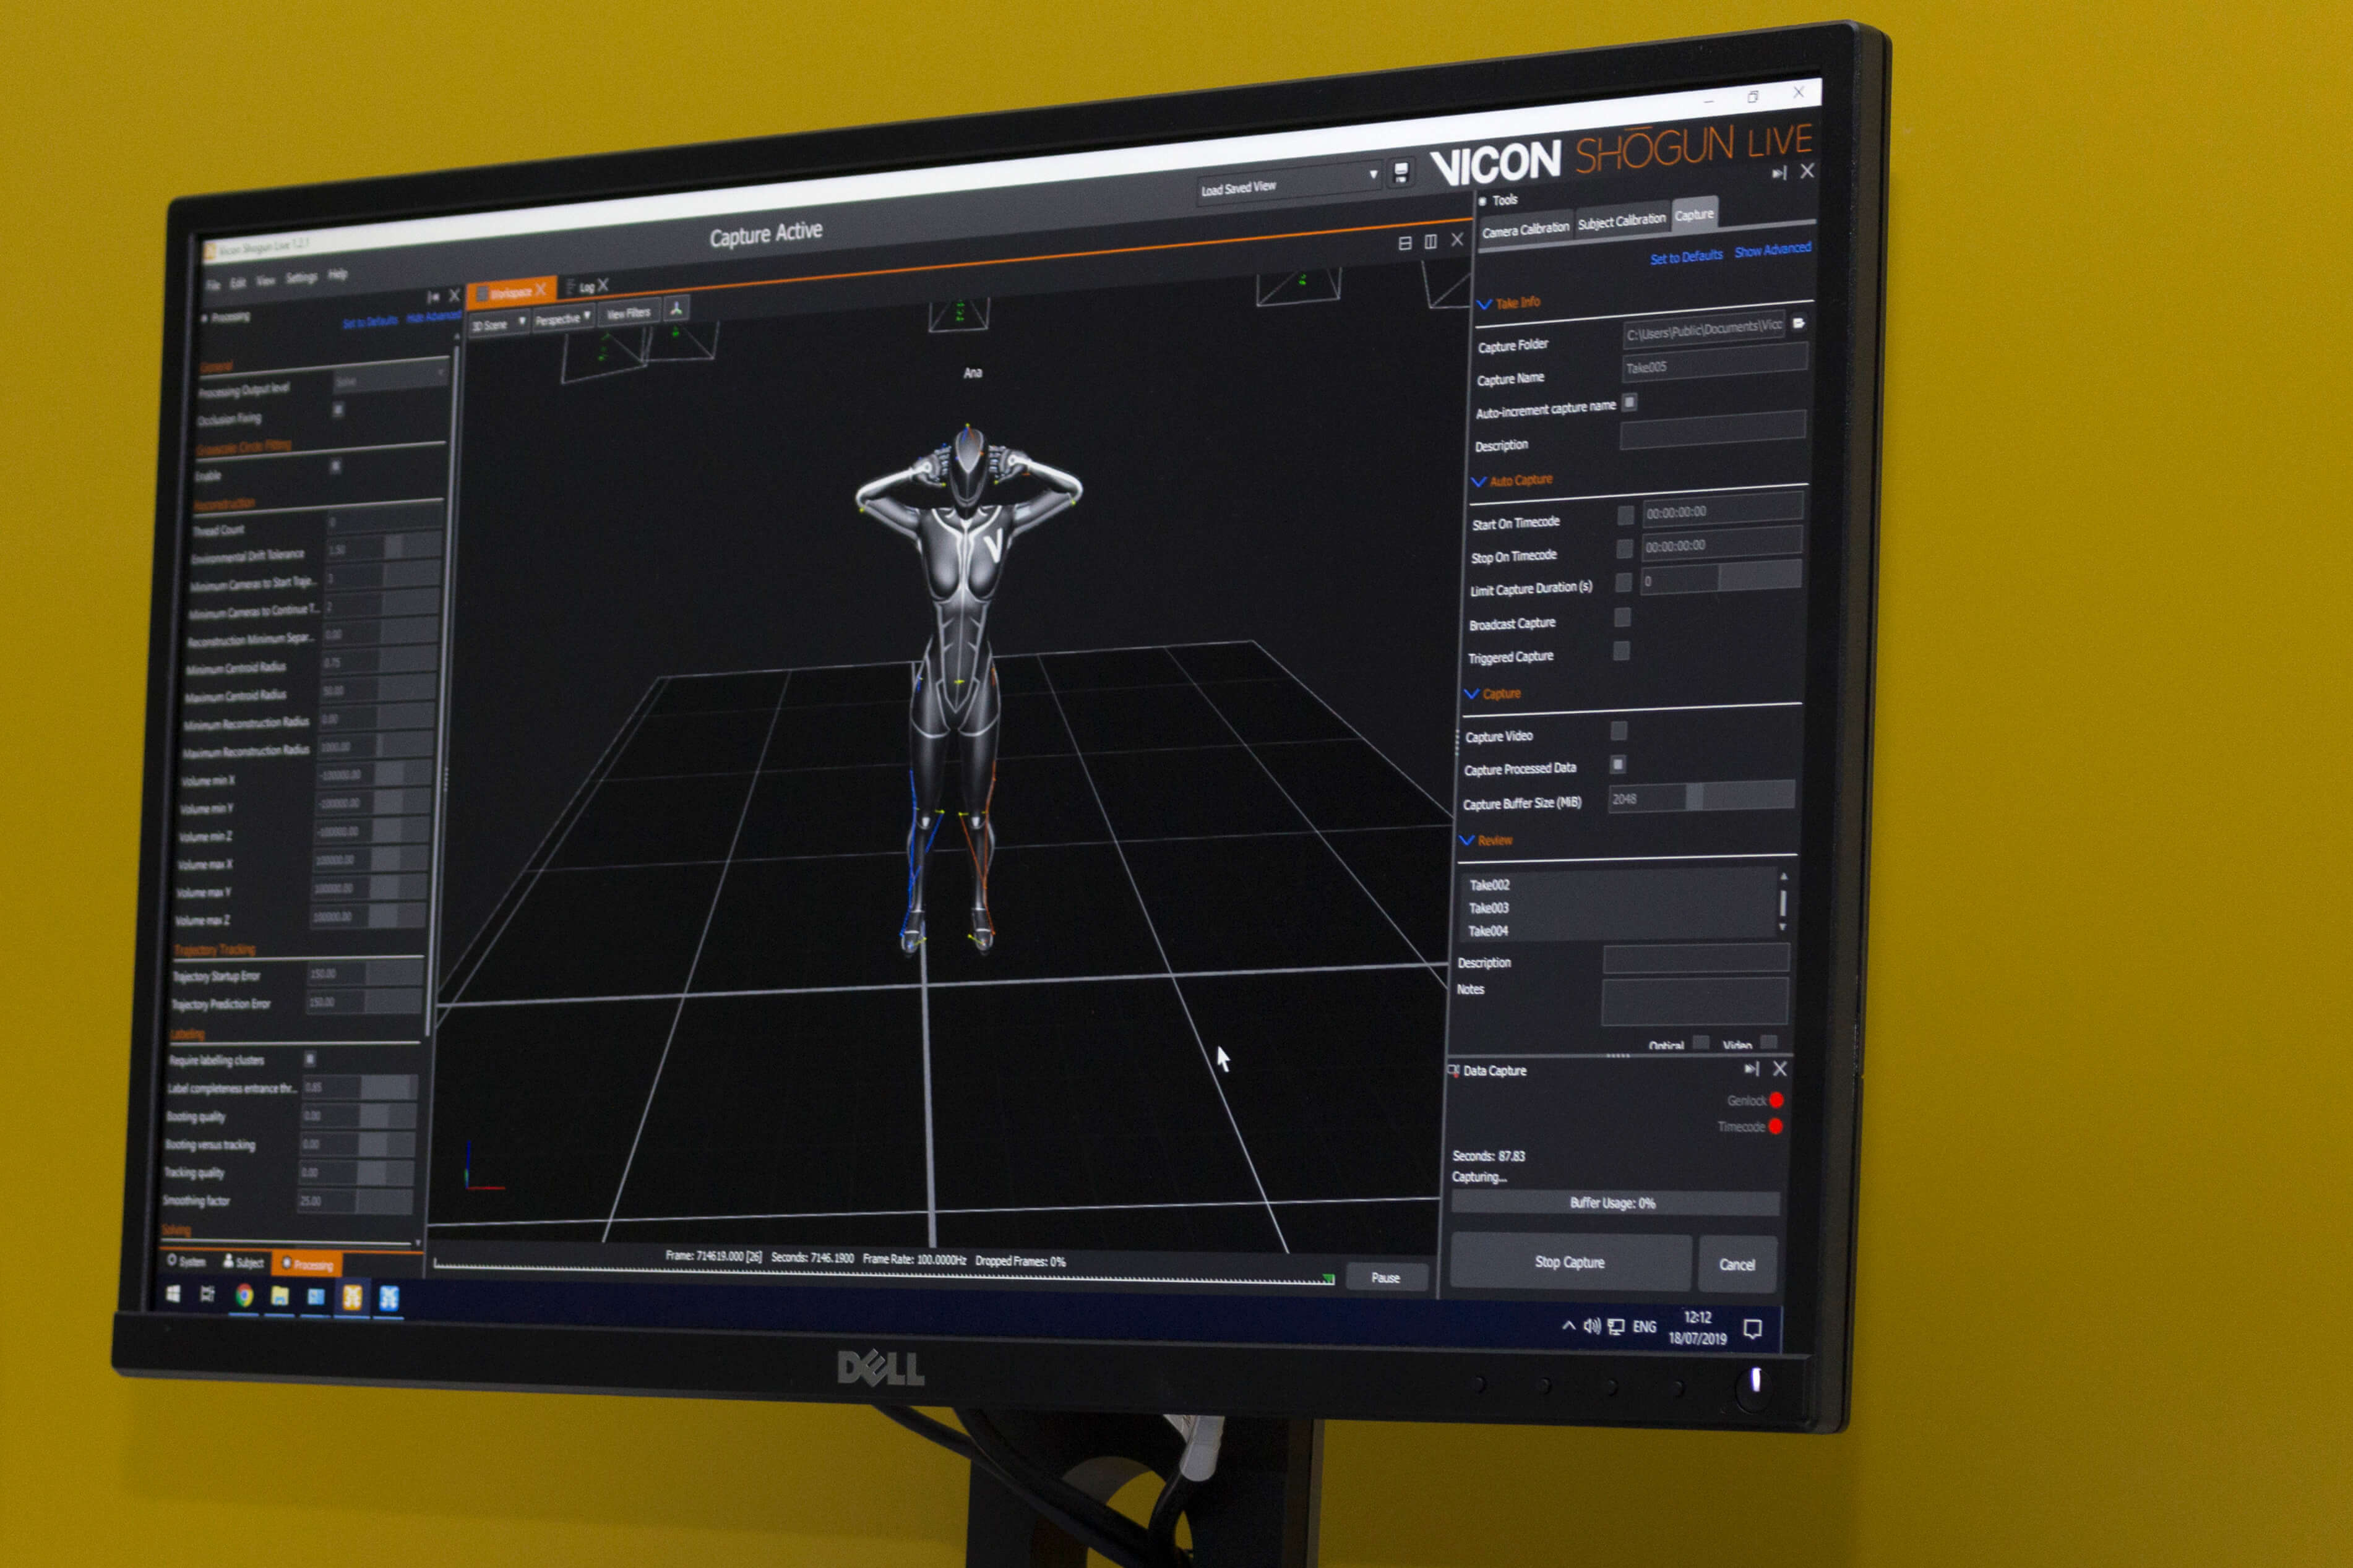Collapse the Auto Capture section
The width and height of the screenshot is (2353, 1568).
(x=1478, y=482)
